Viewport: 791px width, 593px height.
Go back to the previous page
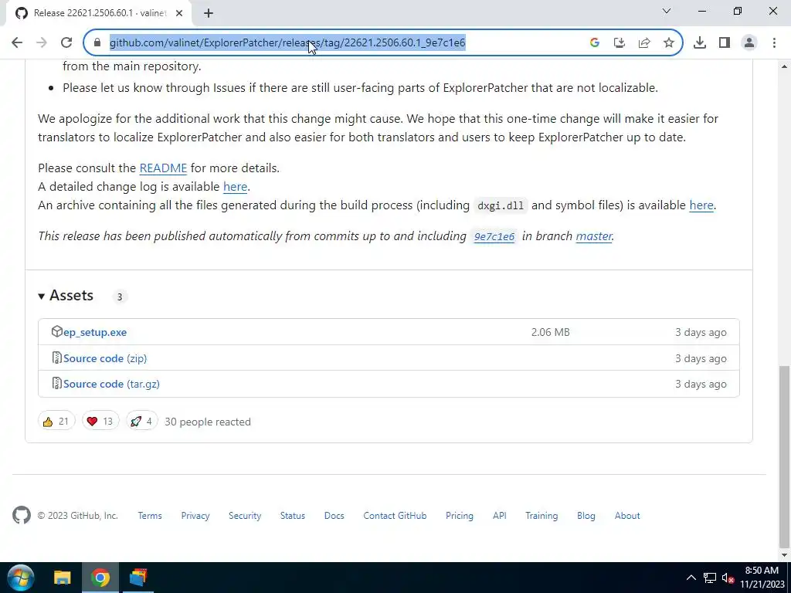click(x=17, y=43)
